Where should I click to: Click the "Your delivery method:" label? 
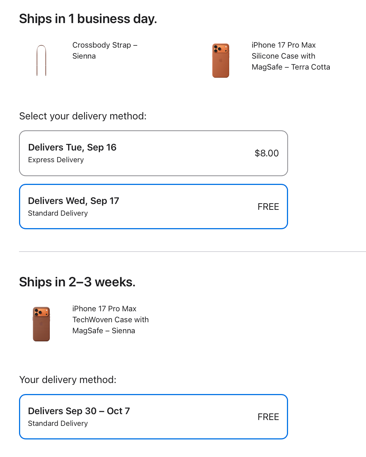click(x=68, y=380)
